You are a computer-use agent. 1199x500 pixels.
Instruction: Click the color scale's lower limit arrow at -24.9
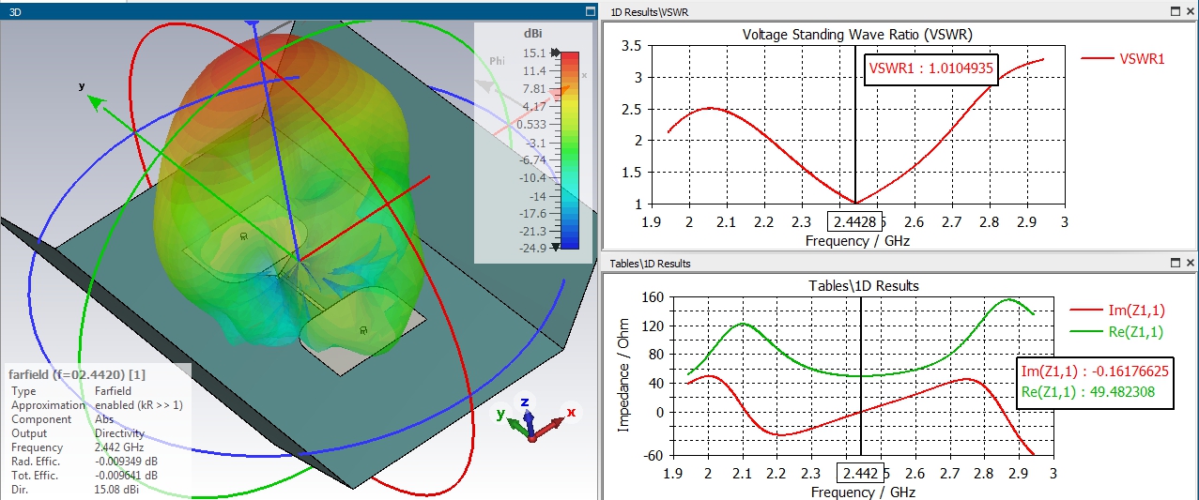pyautogui.click(x=555, y=247)
